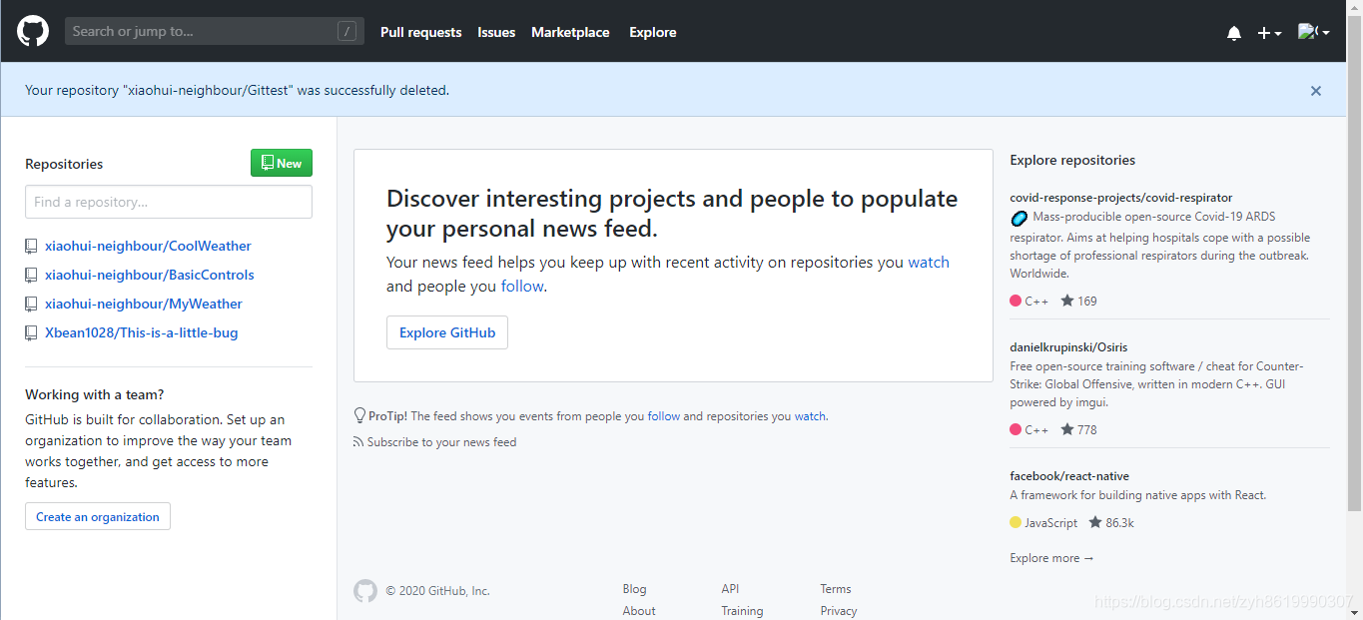Click the repo icon beside CoolWeather
The height and width of the screenshot is (620, 1363).
[x=32, y=246]
